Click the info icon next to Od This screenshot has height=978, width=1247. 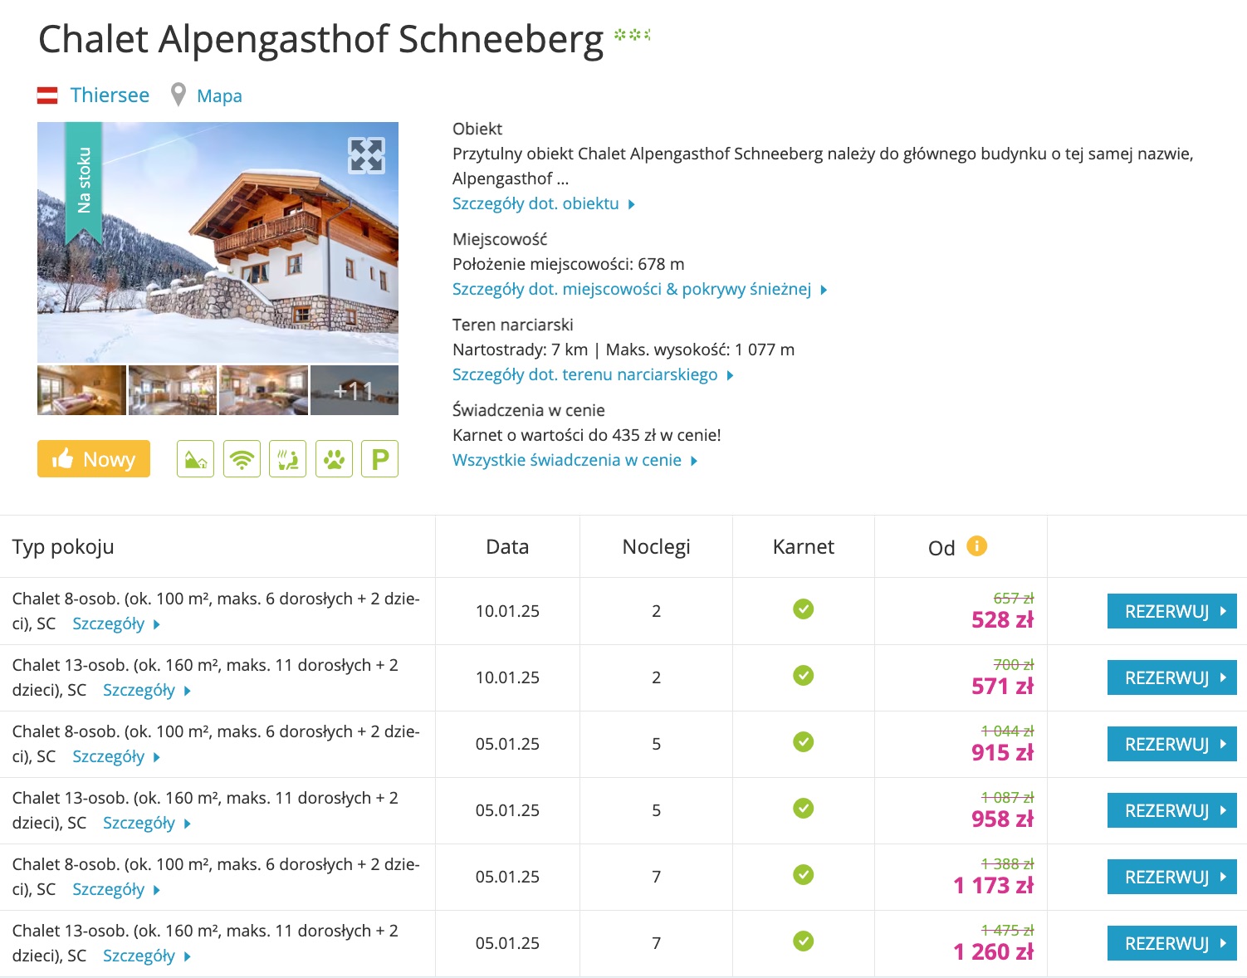pos(977,546)
